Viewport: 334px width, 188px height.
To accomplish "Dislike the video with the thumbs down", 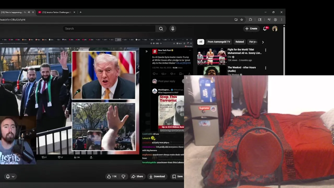I will (x=123, y=177).
